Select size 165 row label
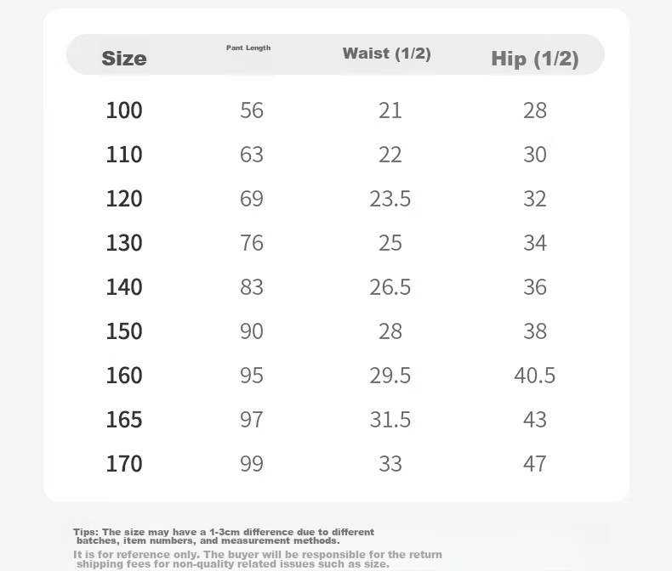 click(124, 420)
